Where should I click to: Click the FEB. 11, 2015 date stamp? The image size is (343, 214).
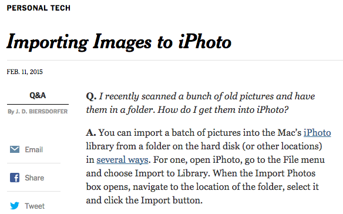[x=25, y=72]
